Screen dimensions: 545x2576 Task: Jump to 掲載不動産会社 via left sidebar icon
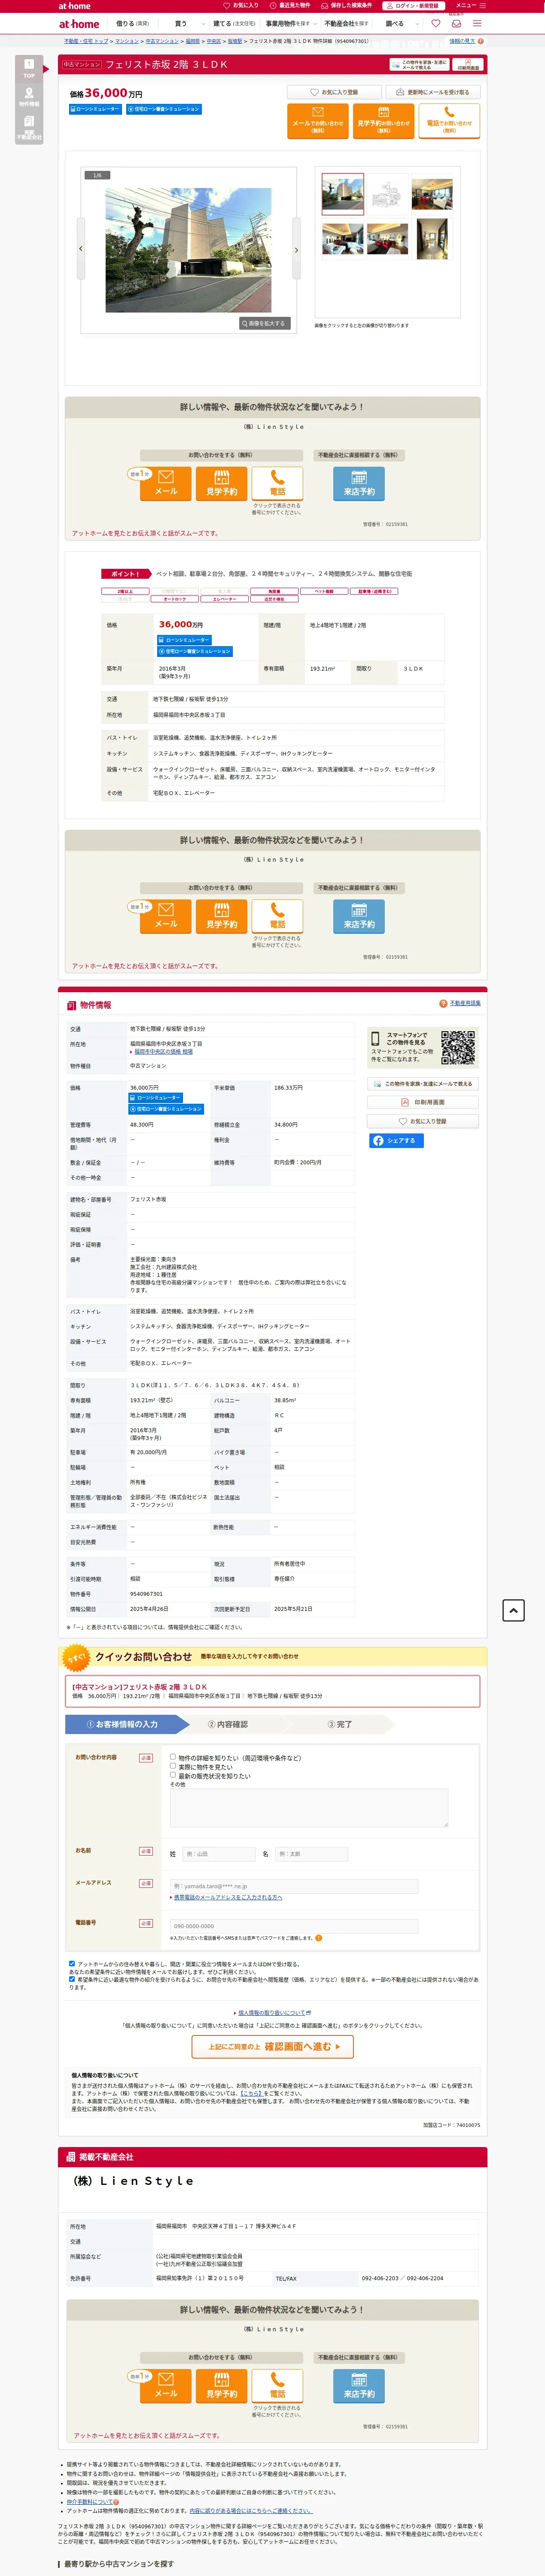point(29,127)
